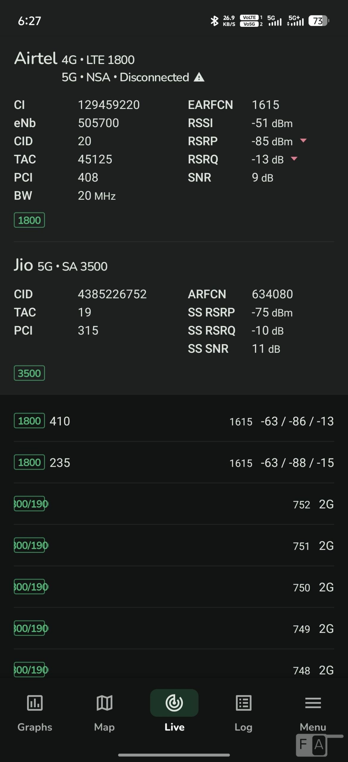Tap the Live radar icon
Image resolution: width=348 pixels, height=762 pixels.
174,703
